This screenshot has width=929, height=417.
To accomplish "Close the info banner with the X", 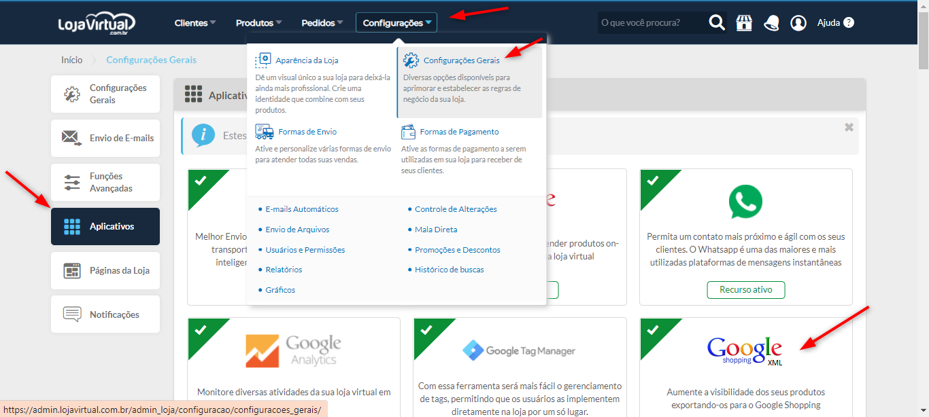I will [849, 127].
